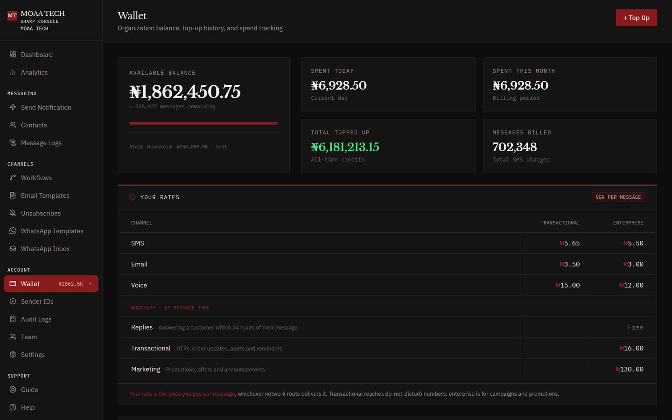Viewport: 672px width, 420px height.
Task: Open Settings in the sidebar
Action: pyautogui.click(x=51, y=355)
